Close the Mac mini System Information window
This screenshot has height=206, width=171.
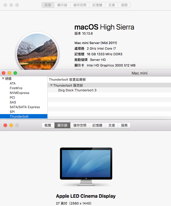[x=4, y=73]
